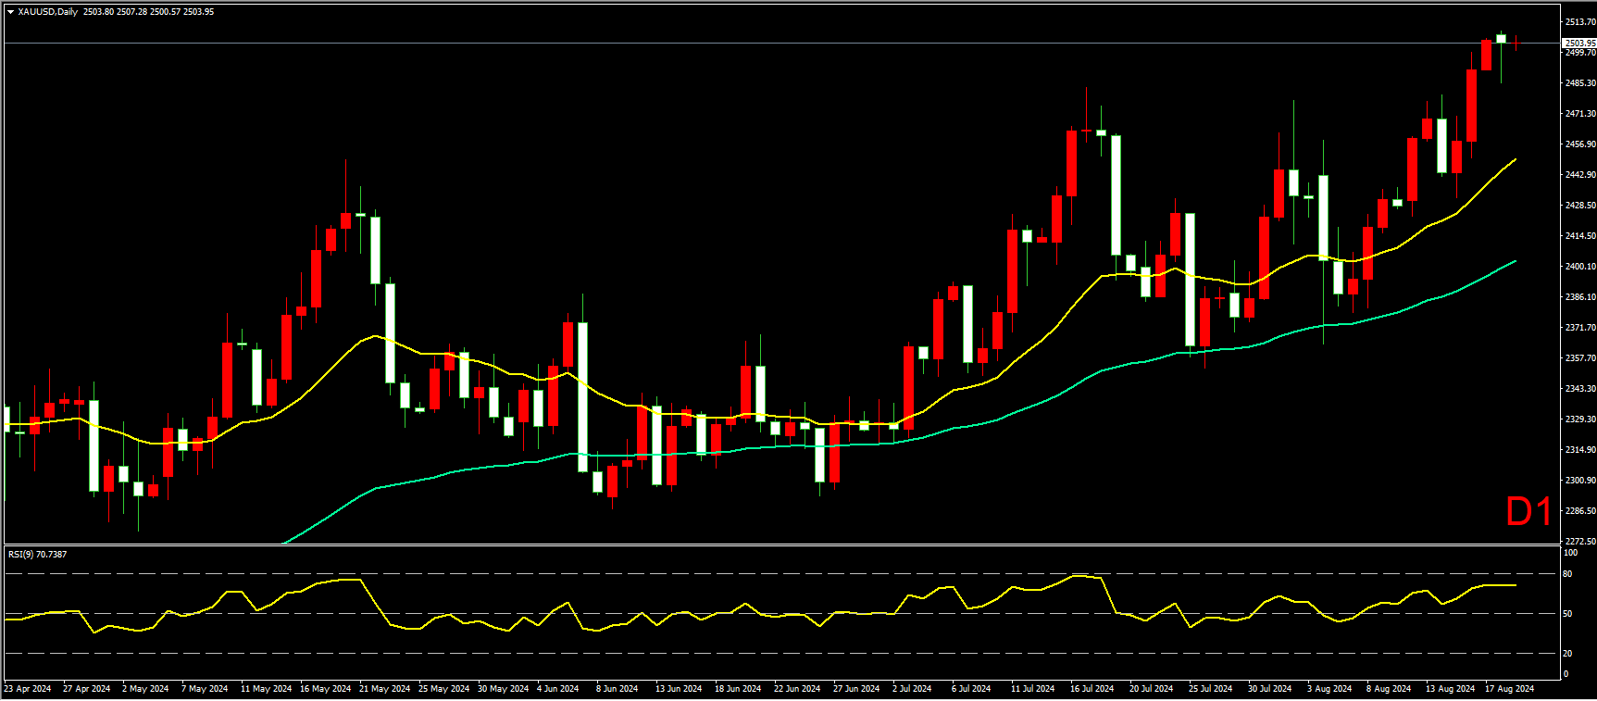Click the 2442.90 price scale label
This screenshot has width=1597, height=701.
point(1580,175)
